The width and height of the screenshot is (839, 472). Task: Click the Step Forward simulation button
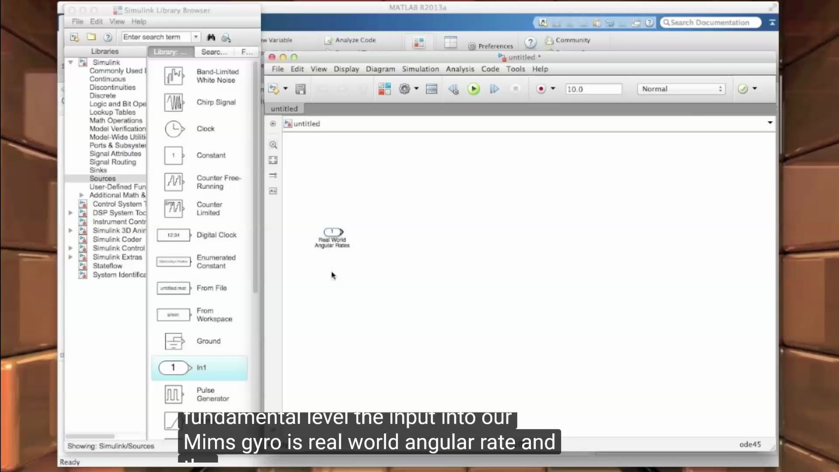pyautogui.click(x=494, y=89)
